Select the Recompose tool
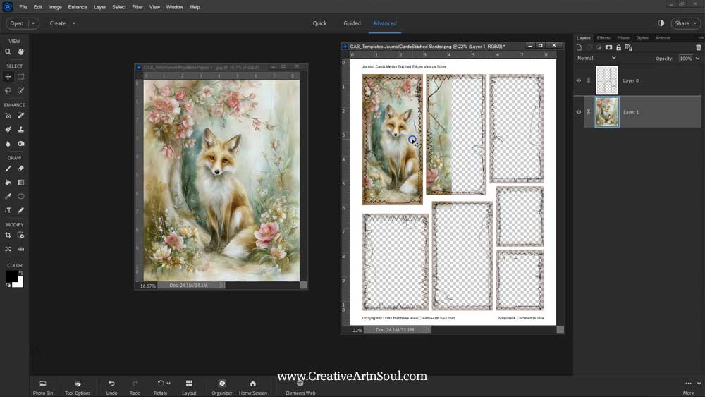 pyautogui.click(x=20, y=235)
